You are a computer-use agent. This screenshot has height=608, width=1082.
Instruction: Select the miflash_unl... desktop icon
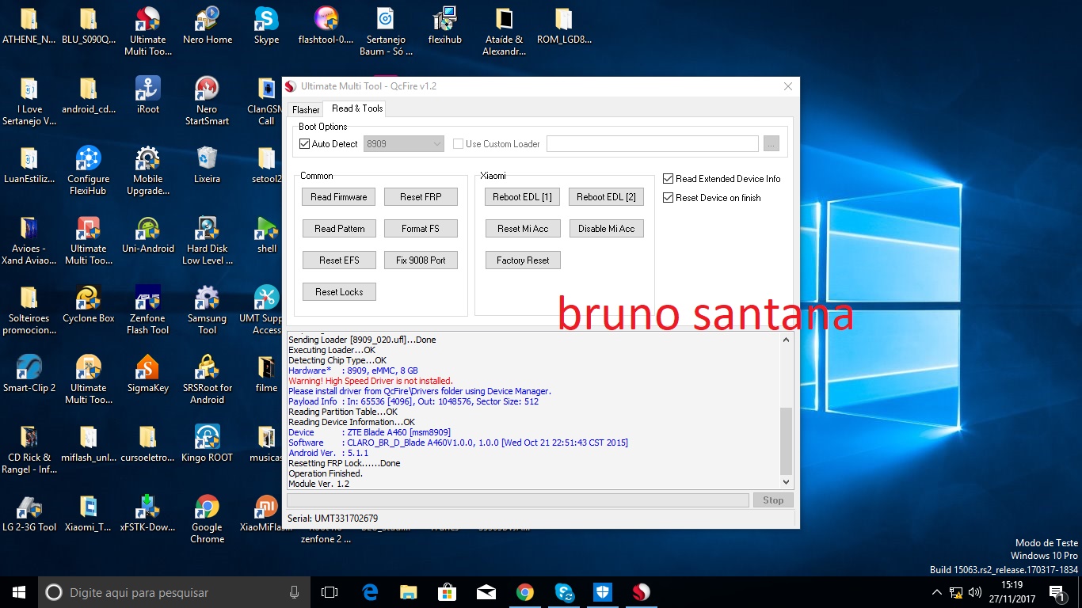[x=88, y=445]
